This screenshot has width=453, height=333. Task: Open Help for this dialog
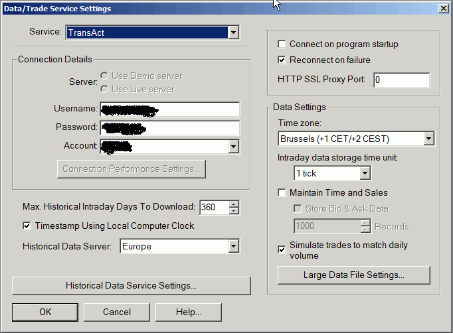coord(189,312)
